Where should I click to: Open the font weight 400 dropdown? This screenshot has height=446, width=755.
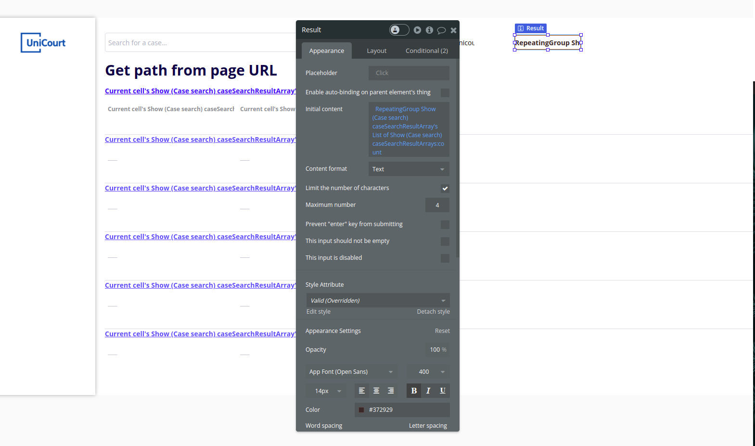428,372
